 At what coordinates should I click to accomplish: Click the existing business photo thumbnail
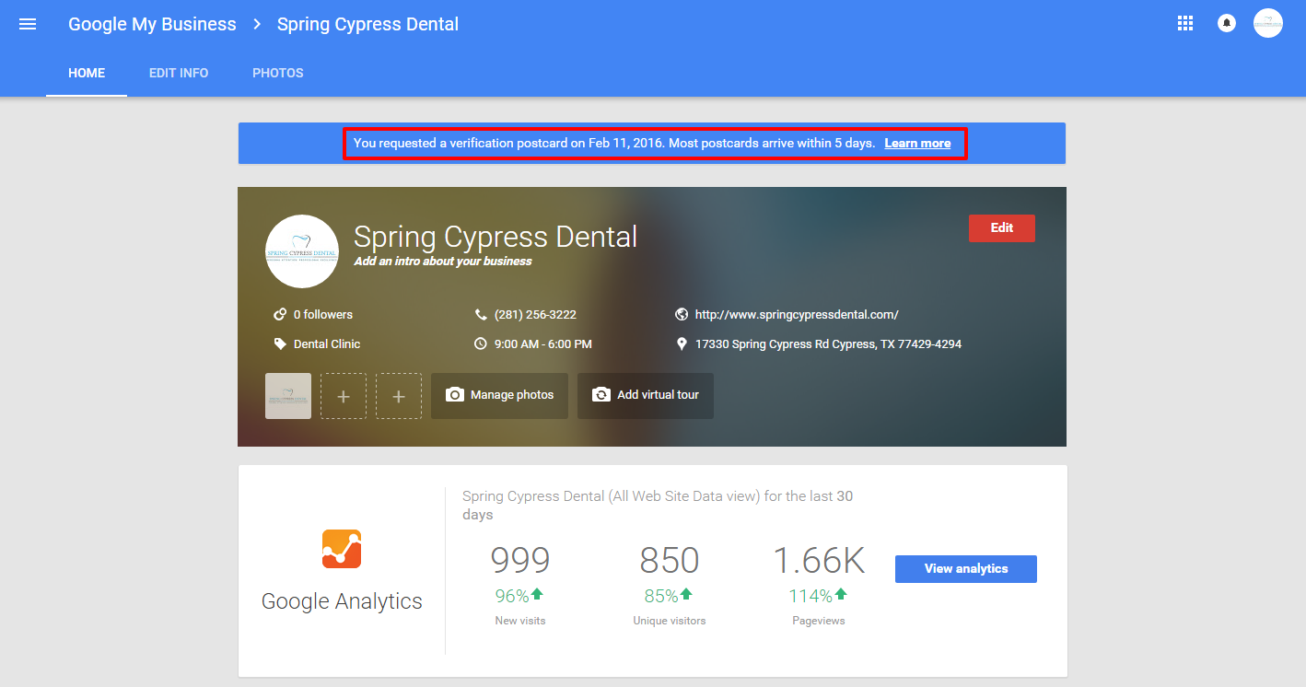point(288,396)
